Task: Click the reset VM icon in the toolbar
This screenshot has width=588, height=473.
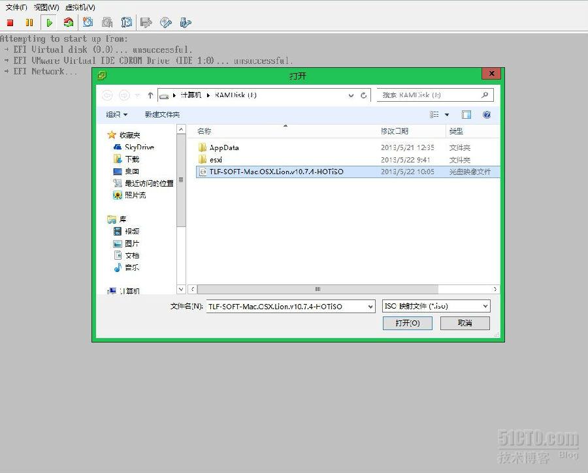Action: [x=68, y=23]
